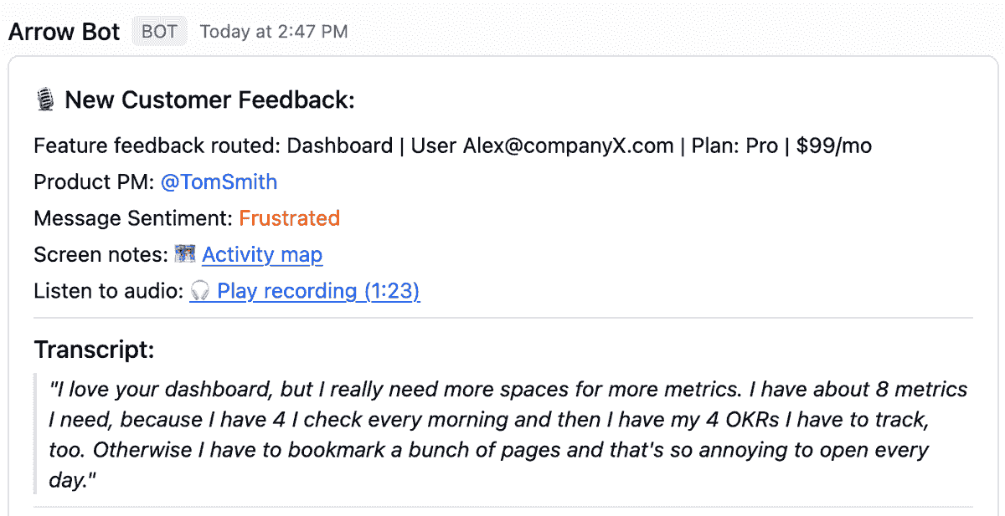Click the map icon next to Activity map

pos(185,254)
